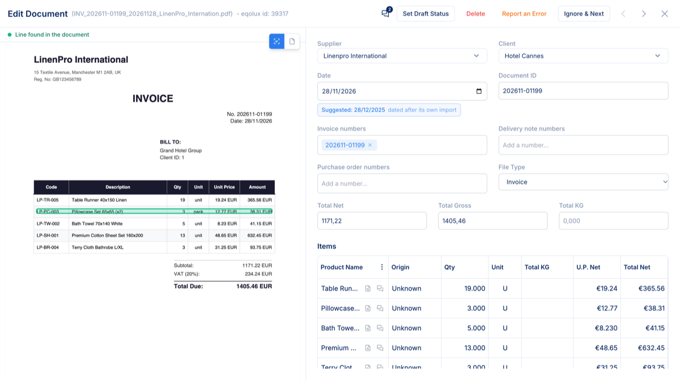Click Ignore & Next button
The height and width of the screenshot is (380, 680).
tap(584, 14)
